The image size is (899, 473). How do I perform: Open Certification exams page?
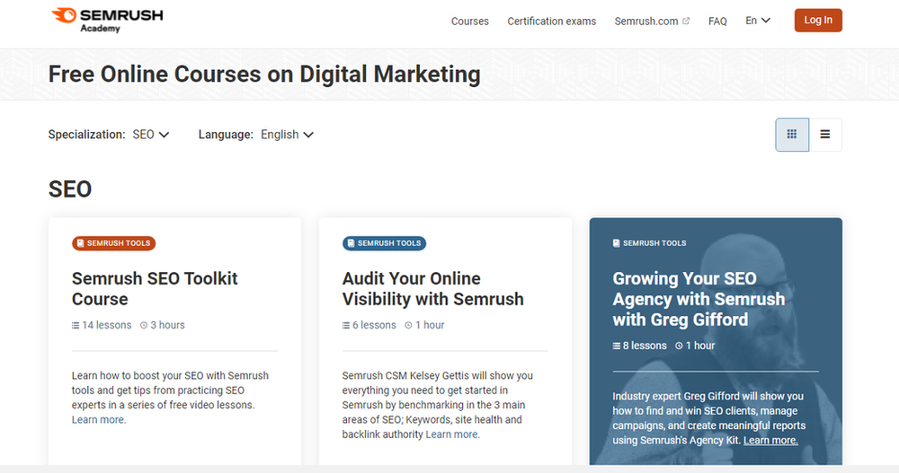click(552, 22)
